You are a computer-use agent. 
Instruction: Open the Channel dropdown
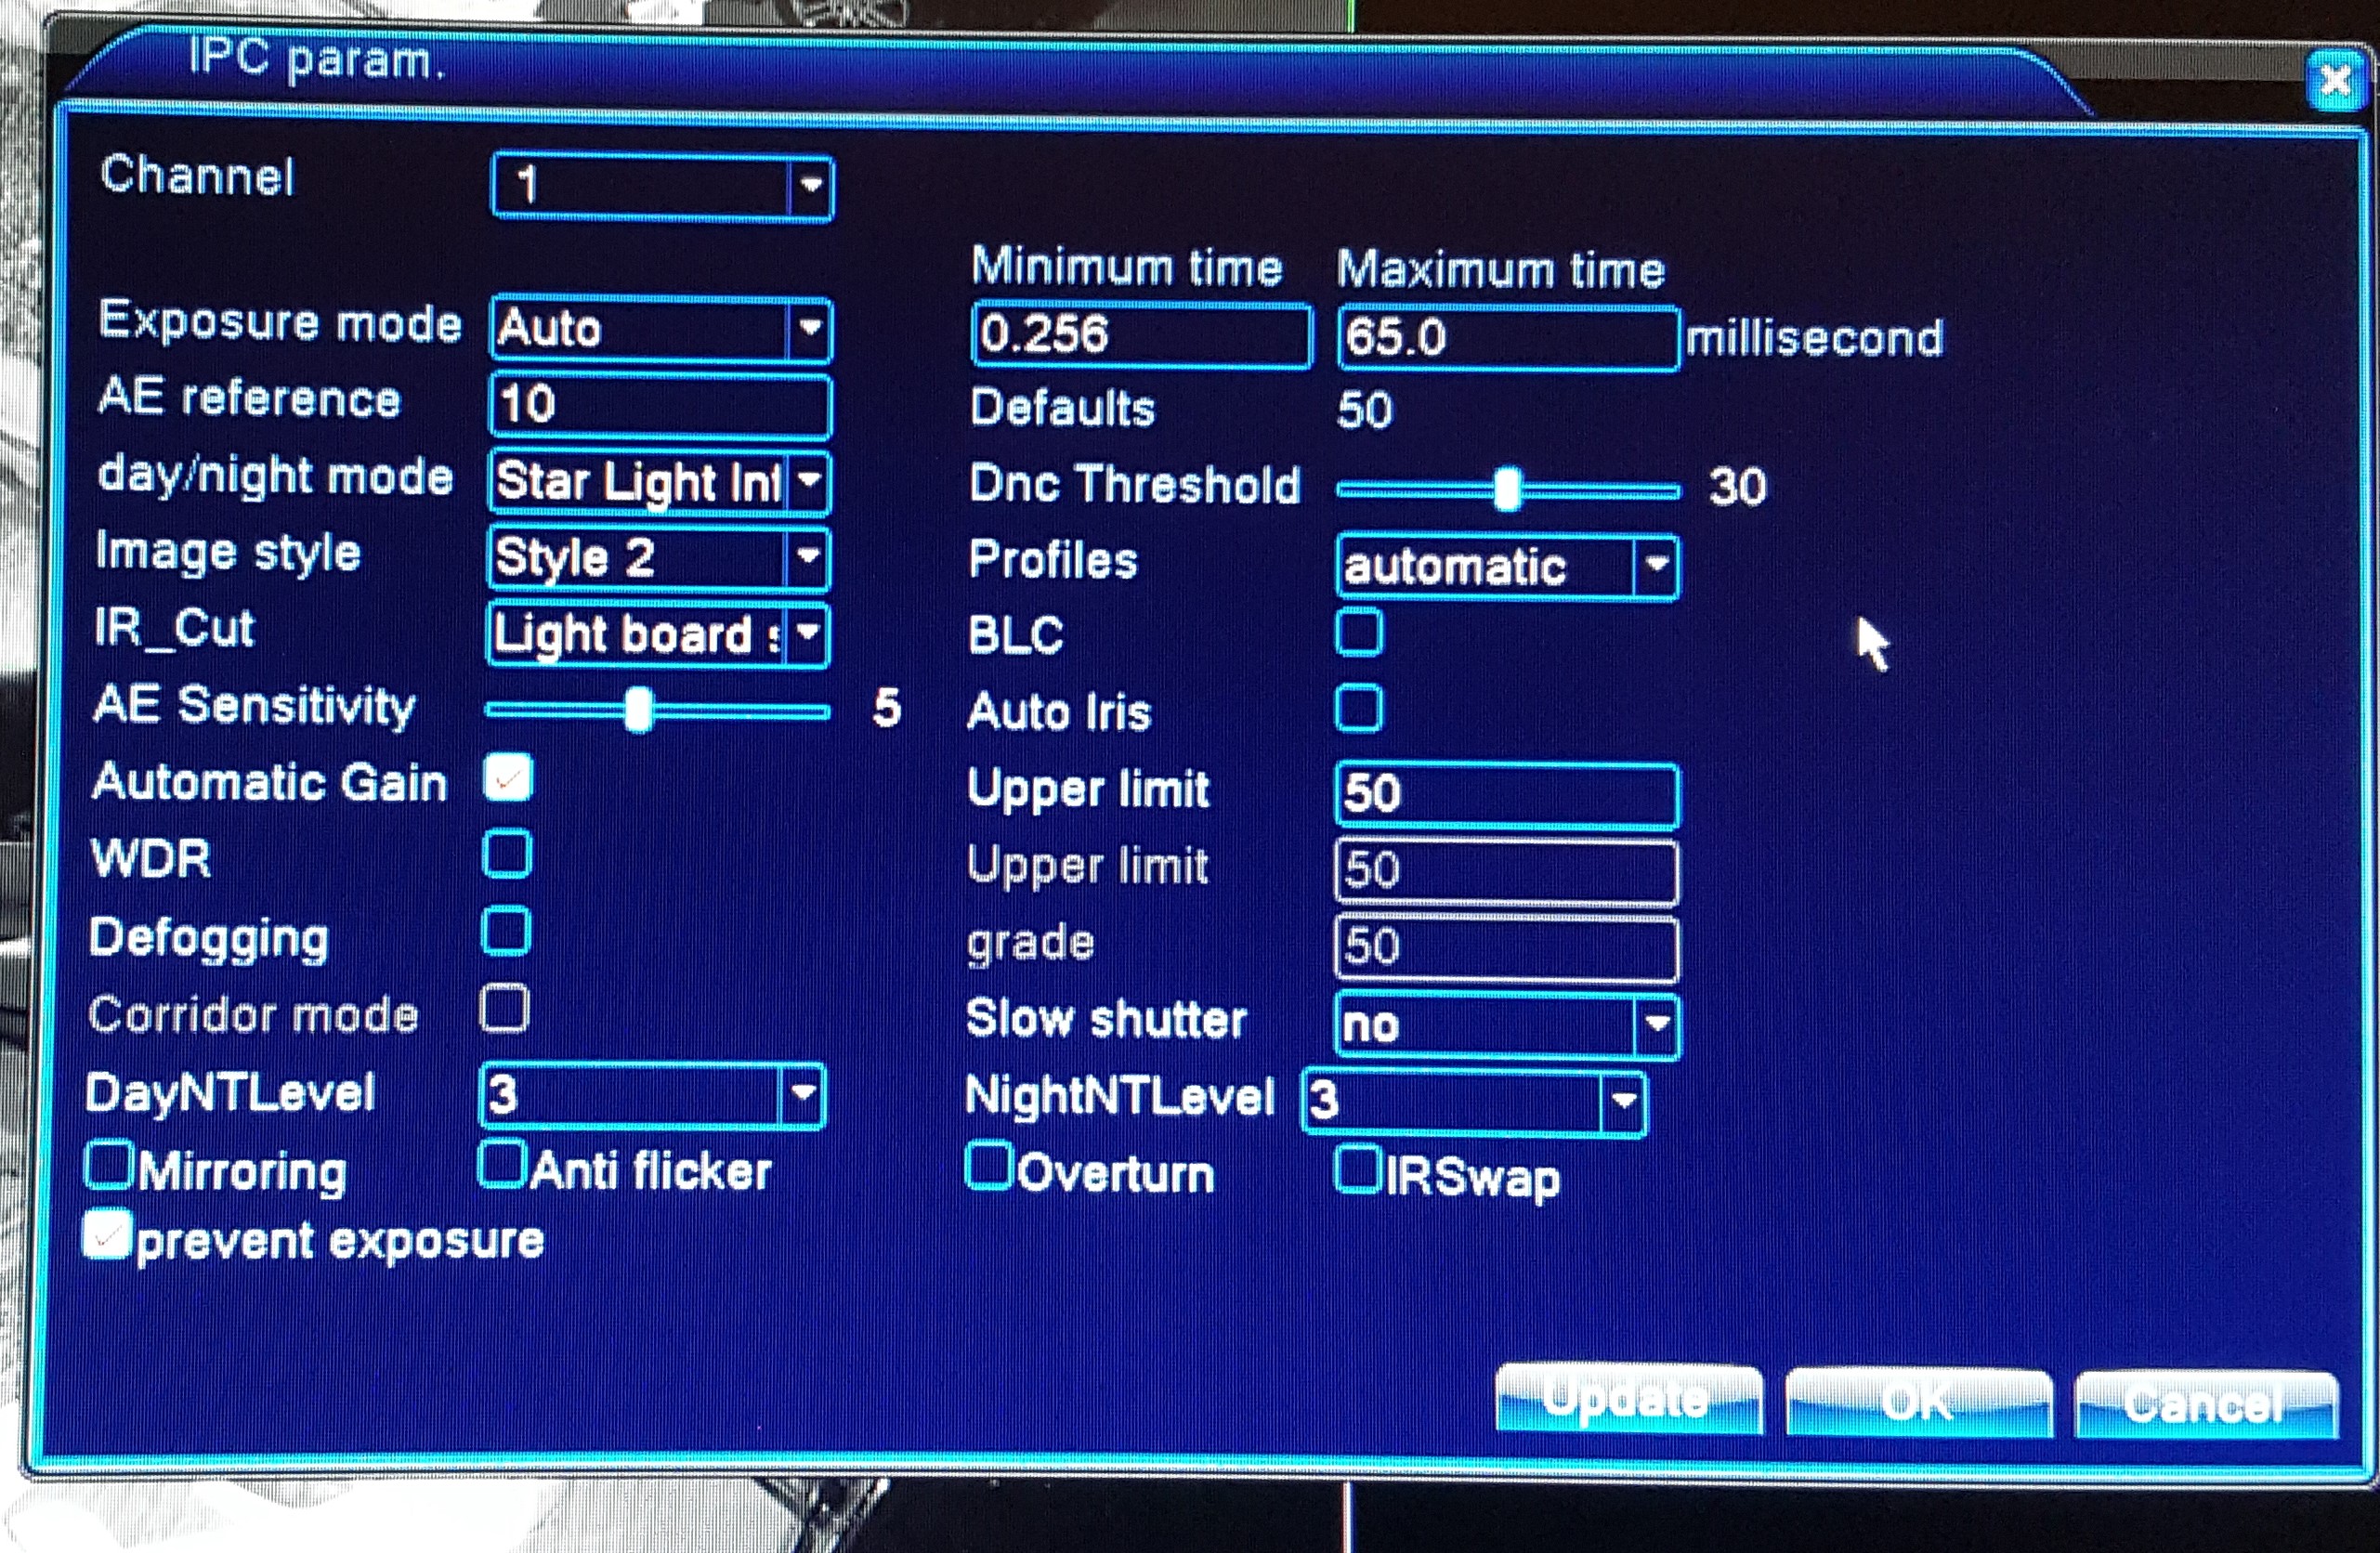pyautogui.click(x=810, y=186)
